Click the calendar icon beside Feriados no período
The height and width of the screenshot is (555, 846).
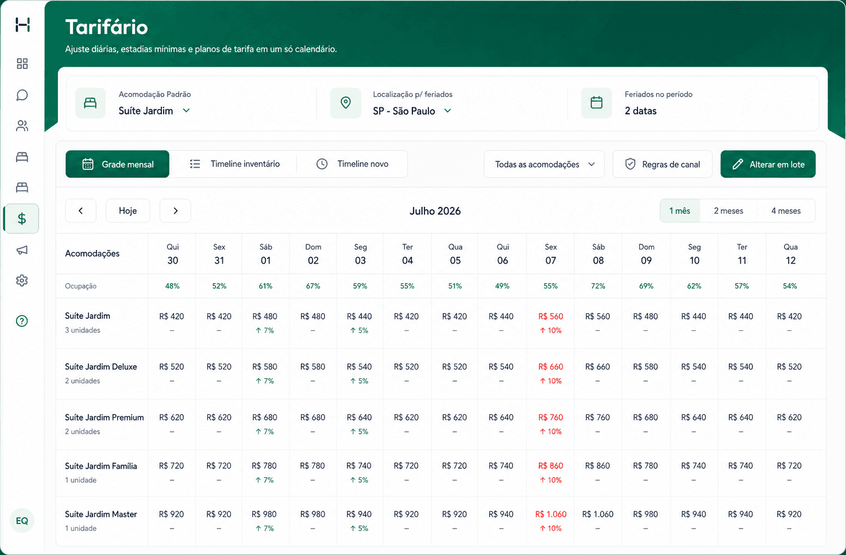[596, 103]
